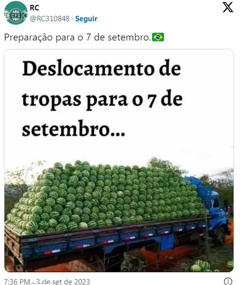The width and height of the screenshot is (240, 285).
Task: Open the @RC310848 handle
Action: pyautogui.click(x=49, y=19)
